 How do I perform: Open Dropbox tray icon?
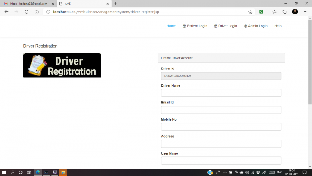click(x=258, y=172)
